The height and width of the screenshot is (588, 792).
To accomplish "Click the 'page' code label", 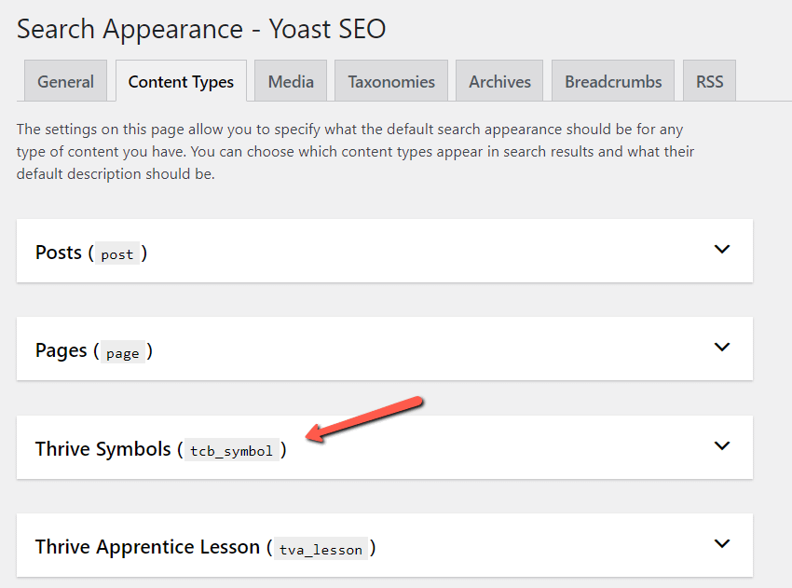I will point(123,352).
